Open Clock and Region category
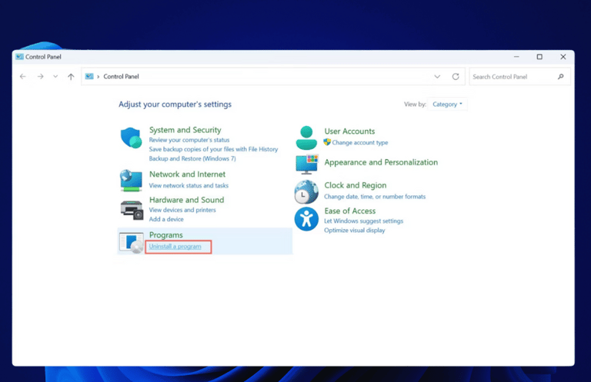This screenshot has height=382, width=591. click(356, 185)
